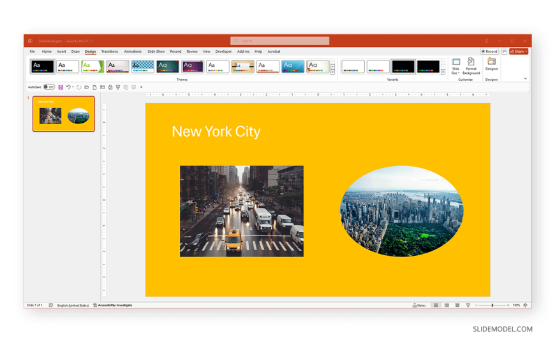Screen dimensions: 555x343
Task: Select the first white variant thumbnail
Action: 353,66
